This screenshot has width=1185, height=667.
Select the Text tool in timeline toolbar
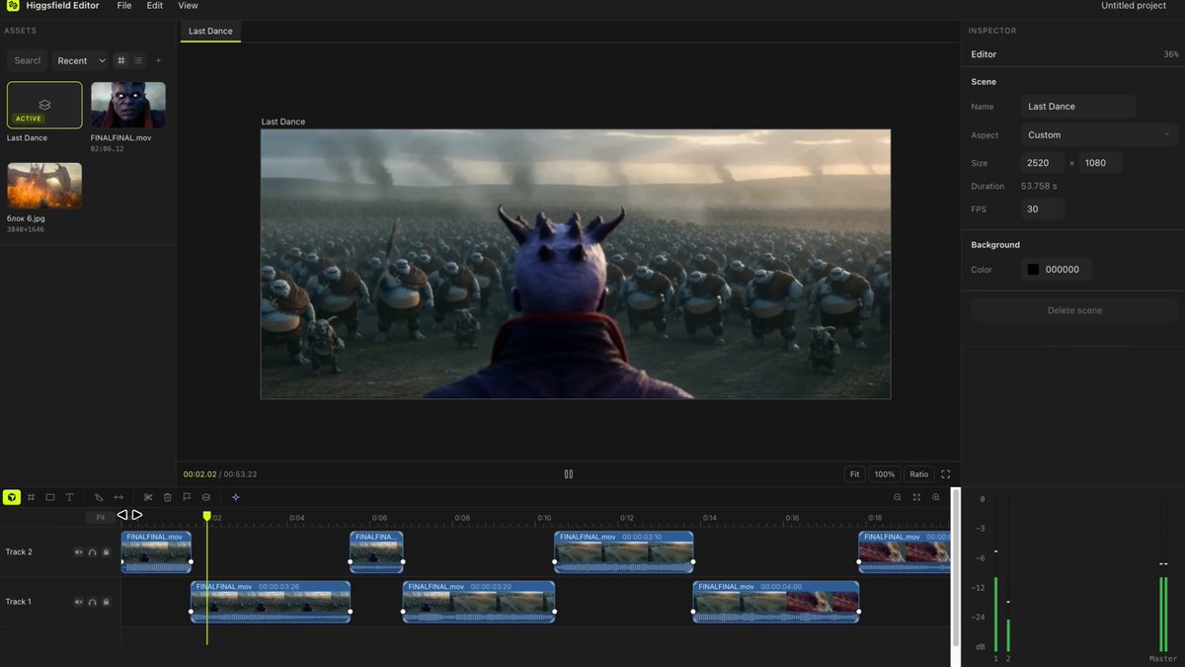click(69, 497)
